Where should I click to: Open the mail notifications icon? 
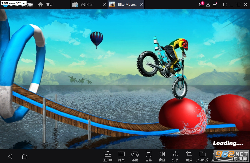[x=201, y=4]
